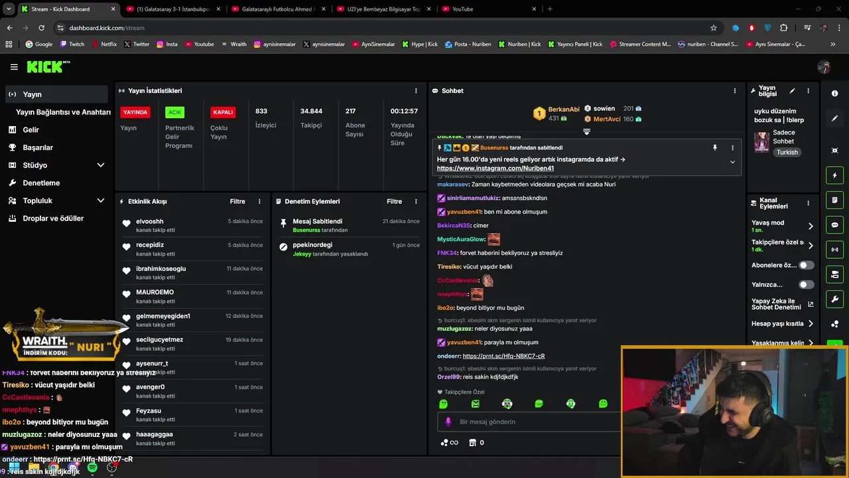Click the channel points icon below chat input

[x=449, y=442]
